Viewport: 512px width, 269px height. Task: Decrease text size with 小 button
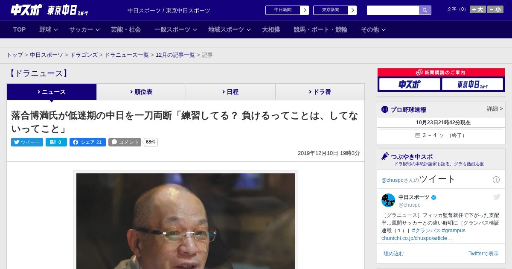point(495,9)
